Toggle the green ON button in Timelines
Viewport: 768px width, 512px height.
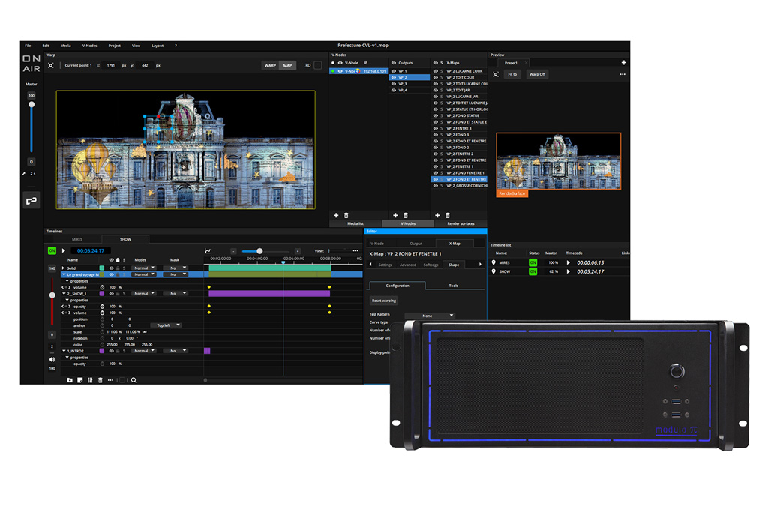52,250
